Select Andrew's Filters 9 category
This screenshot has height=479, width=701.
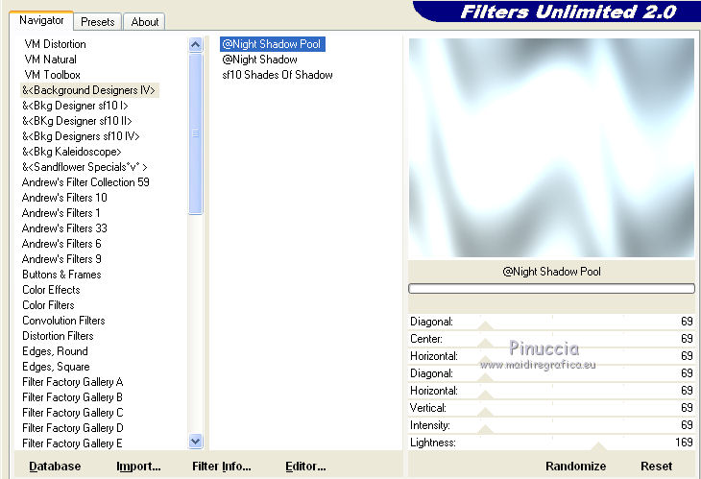click(61, 259)
